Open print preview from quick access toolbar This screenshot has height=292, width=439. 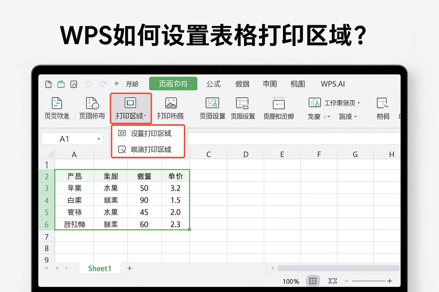tap(74, 84)
